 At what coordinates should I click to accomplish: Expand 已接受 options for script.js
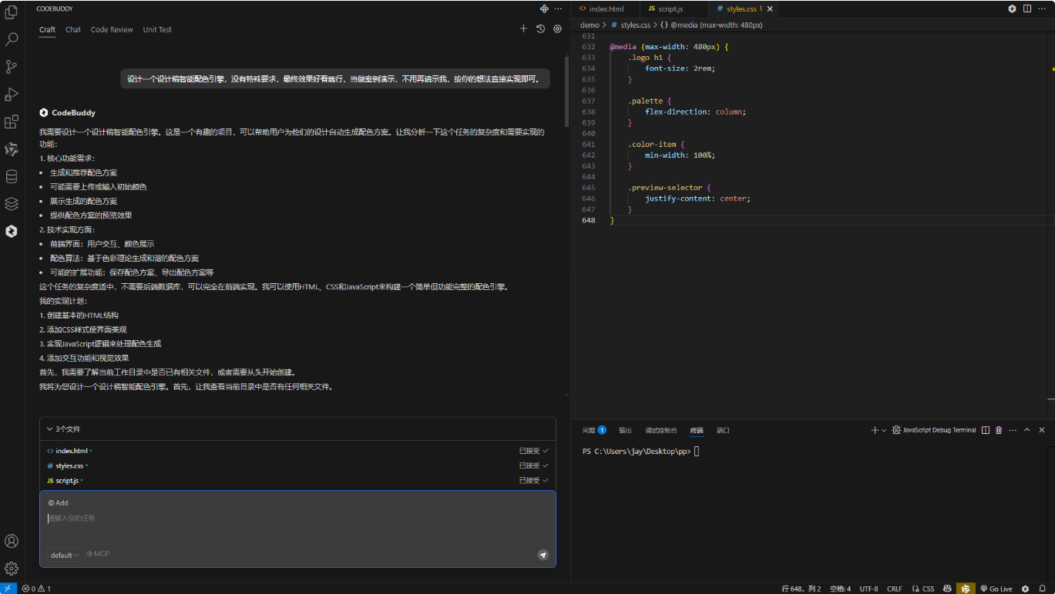click(534, 480)
